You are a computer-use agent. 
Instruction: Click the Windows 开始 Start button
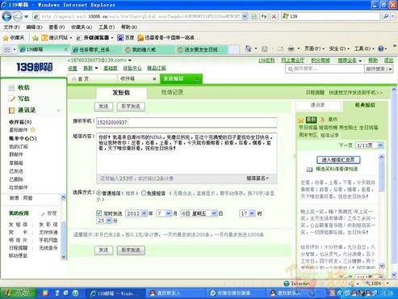coord(18,293)
